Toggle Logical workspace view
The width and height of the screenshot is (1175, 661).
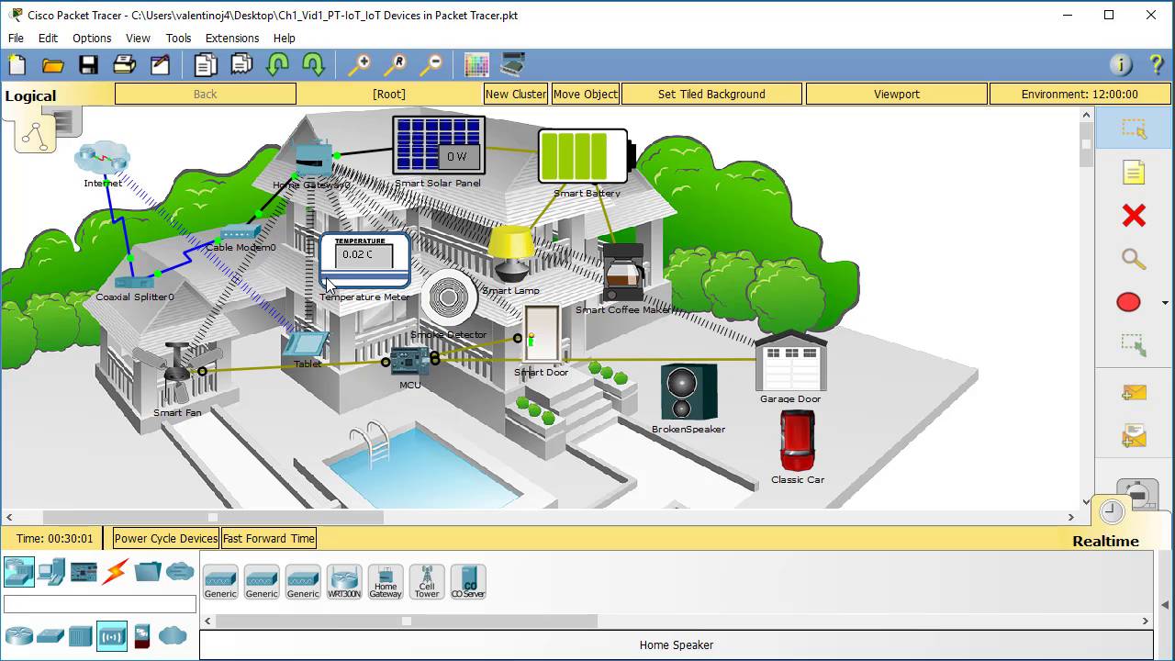[x=30, y=95]
